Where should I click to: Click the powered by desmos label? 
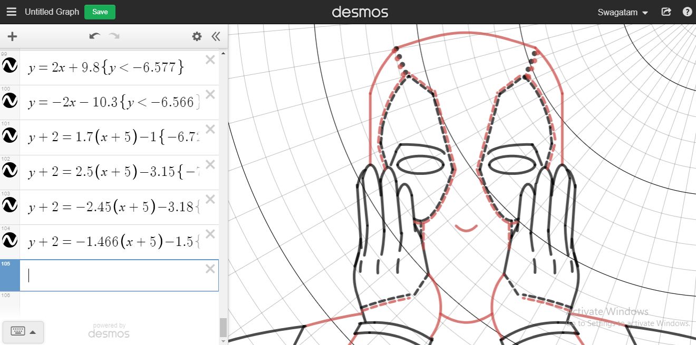[x=109, y=329]
